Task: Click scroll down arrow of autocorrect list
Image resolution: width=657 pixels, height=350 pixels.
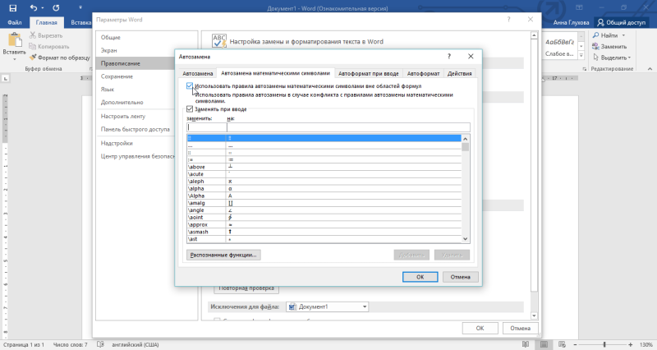Action: click(x=465, y=239)
